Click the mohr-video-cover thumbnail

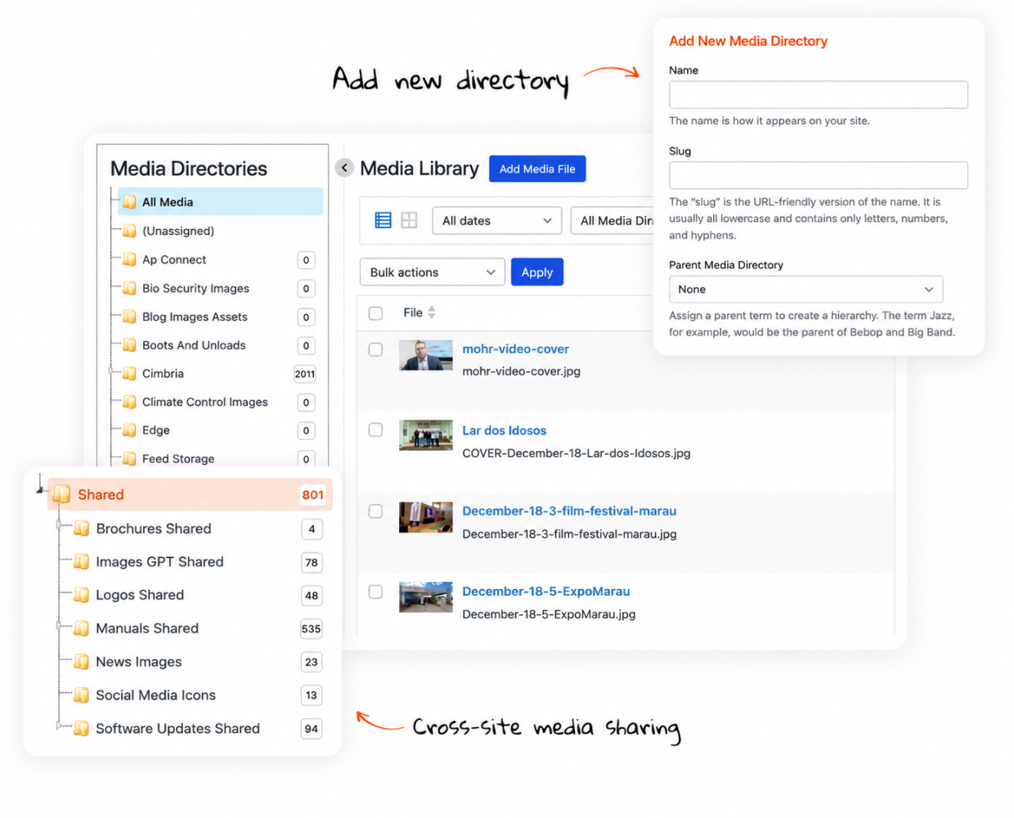pos(425,355)
